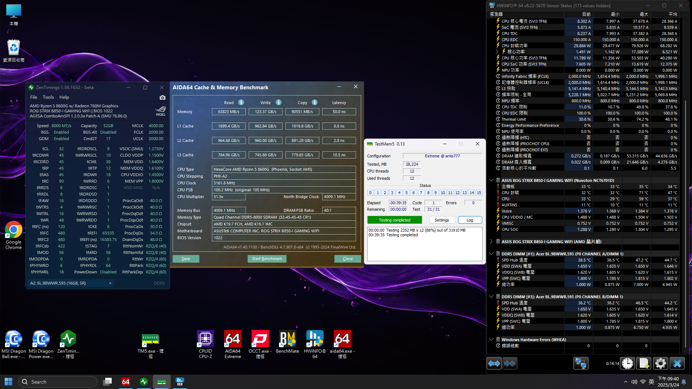Click HWiNFO 最小 column header
This screenshot has height=389, width=692.
click(x=607, y=14)
